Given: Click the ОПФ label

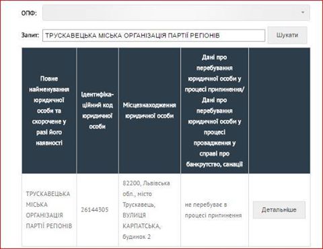Looking at the screenshot, I should coord(29,13).
